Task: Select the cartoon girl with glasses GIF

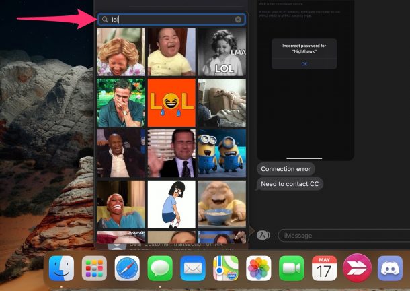Action: (171, 203)
